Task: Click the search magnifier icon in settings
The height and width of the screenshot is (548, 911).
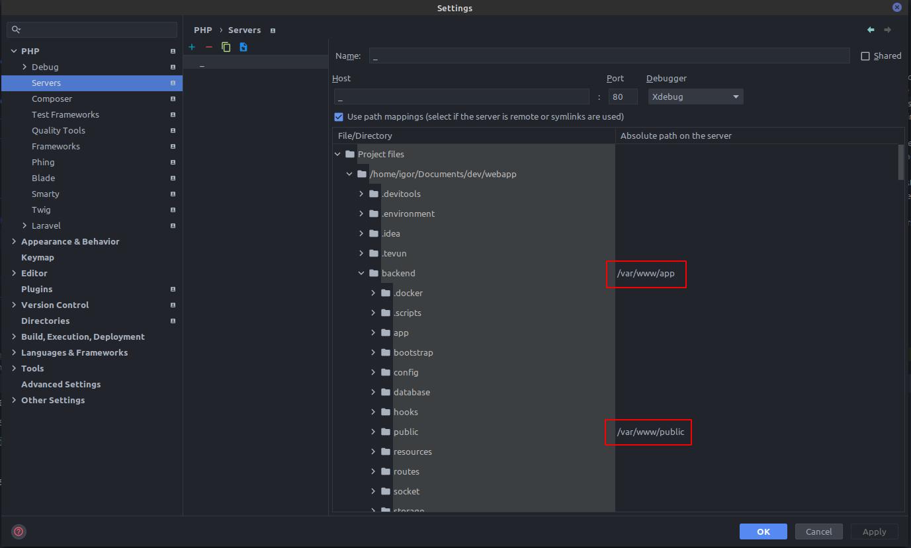Action: (x=17, y=30)
